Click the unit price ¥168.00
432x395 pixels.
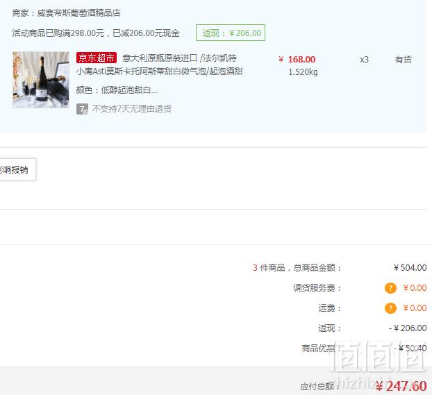click(297, 60)
